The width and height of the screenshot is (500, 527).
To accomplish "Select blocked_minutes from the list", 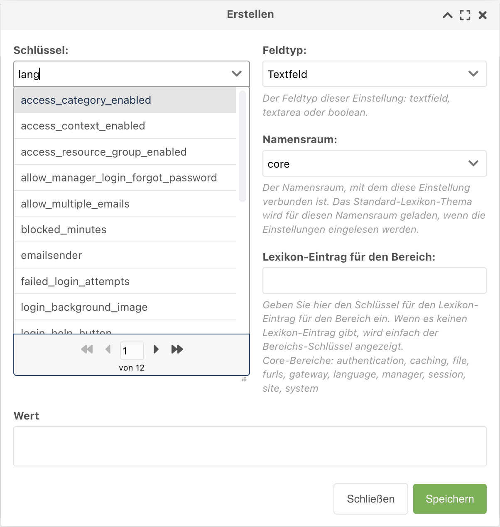I will click(125, 229).
